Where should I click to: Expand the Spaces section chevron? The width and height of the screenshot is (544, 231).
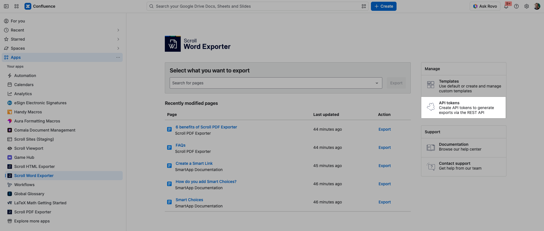(x=118, y=48)
